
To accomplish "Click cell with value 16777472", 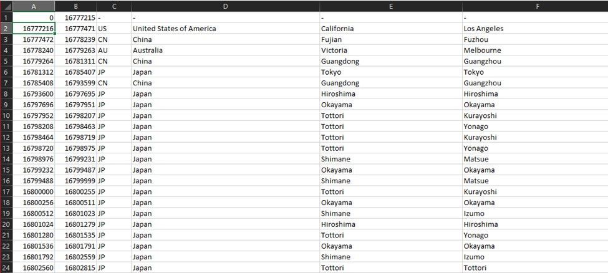I will coord(34,39).
